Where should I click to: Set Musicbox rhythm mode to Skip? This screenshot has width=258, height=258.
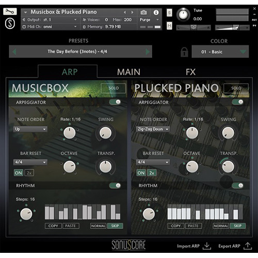pyautogui.click(x=115, y=226)
